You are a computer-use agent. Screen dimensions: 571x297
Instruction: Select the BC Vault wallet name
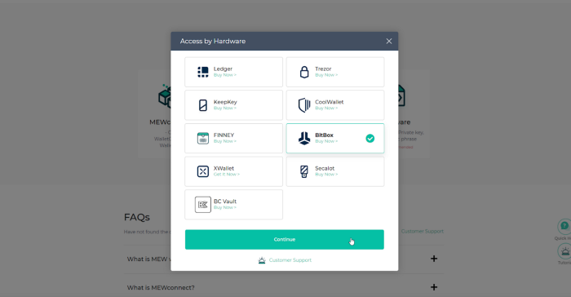[225, 202]
